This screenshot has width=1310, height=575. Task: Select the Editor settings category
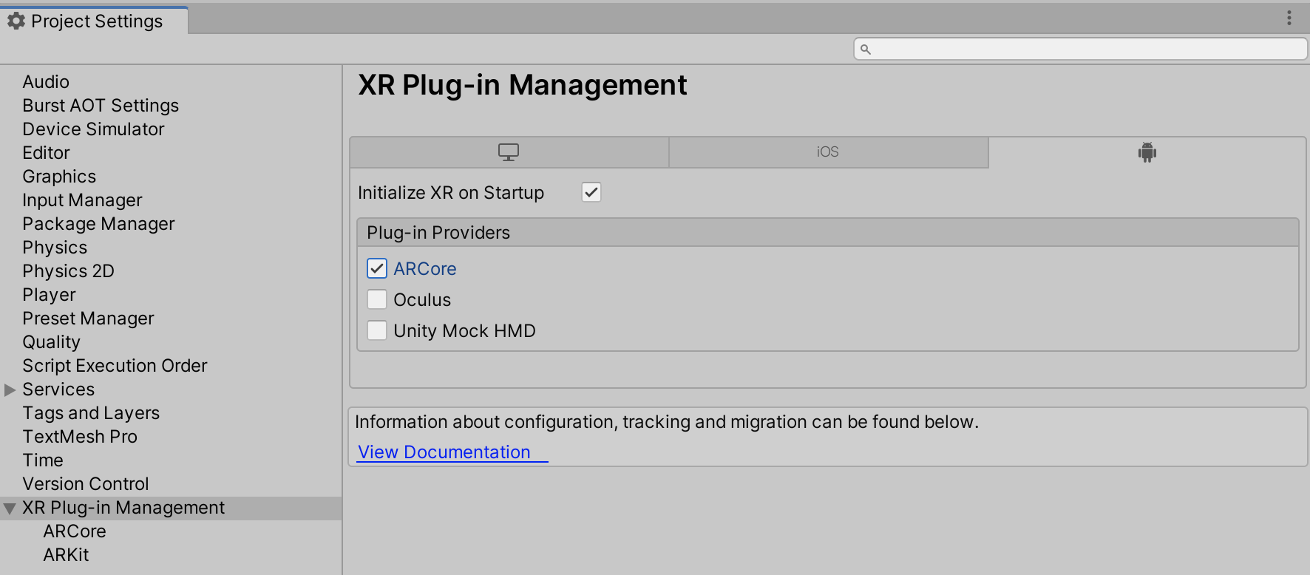point(46,153)
